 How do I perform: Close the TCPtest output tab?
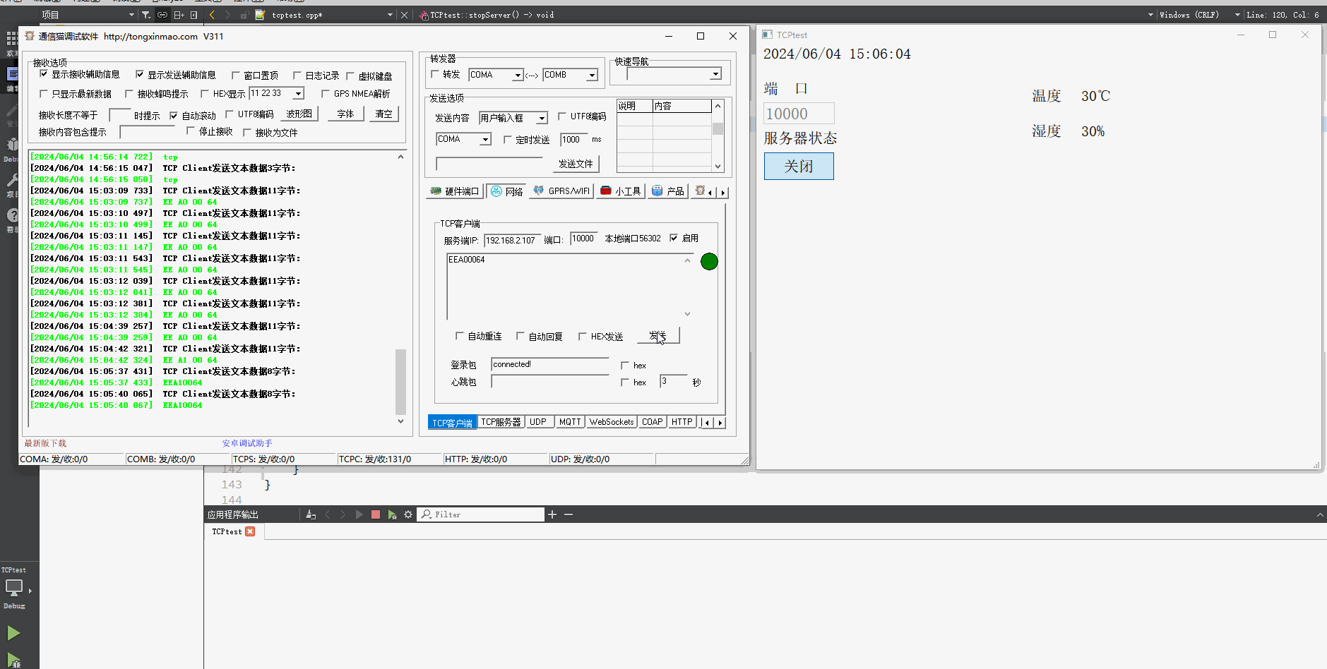click(250, 531)
